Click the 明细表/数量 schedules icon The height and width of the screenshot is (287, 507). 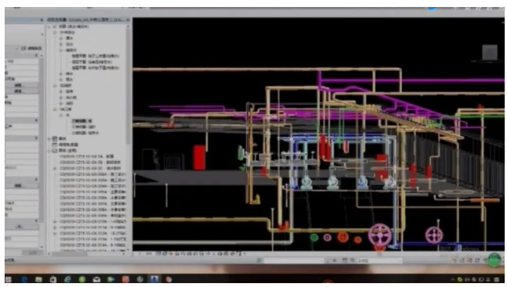tap(54, 145)
